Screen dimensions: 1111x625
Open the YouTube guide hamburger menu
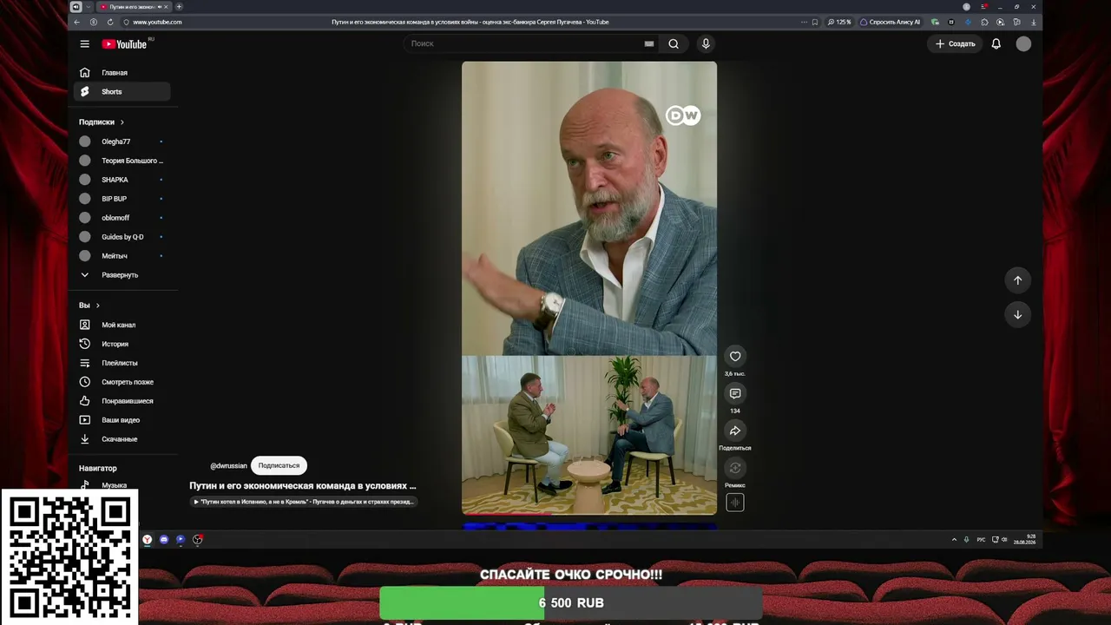click(84, 43)
